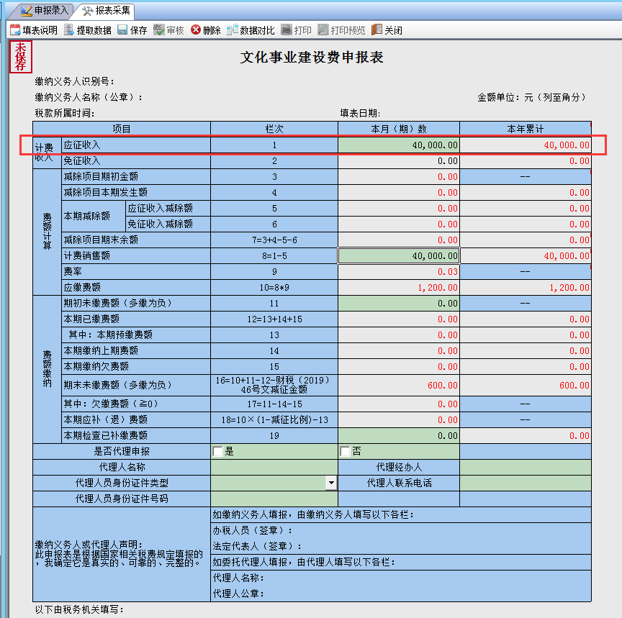Screen dimensions: 622x618
Task: Click the 申报录入 tab icon
Action: (27, 11)
